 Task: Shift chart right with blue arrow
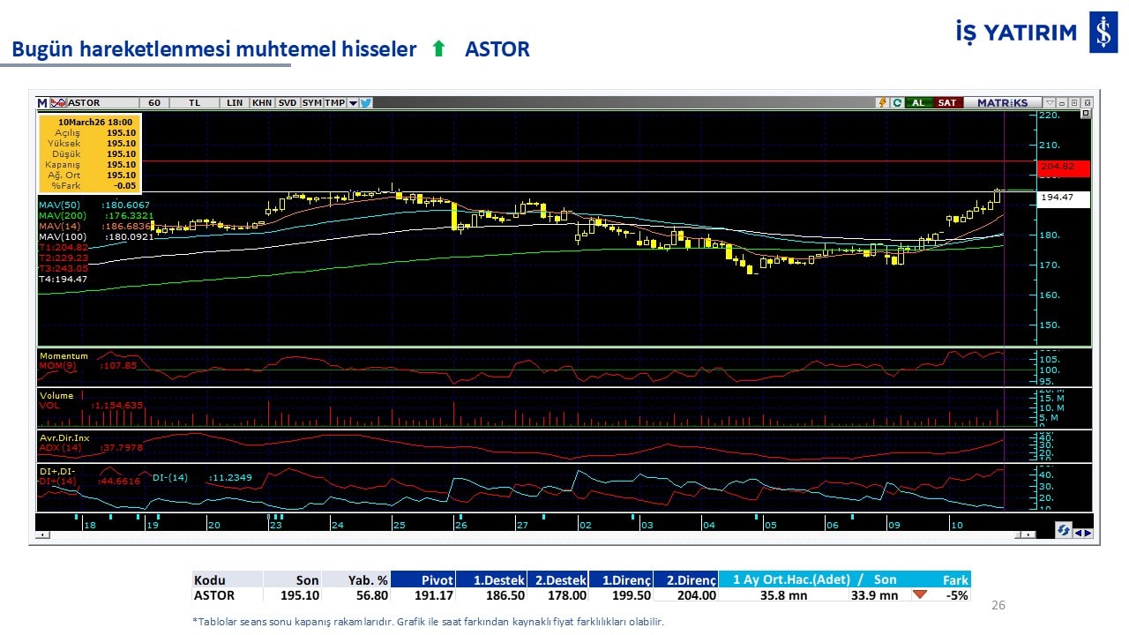coord(1088,532)
